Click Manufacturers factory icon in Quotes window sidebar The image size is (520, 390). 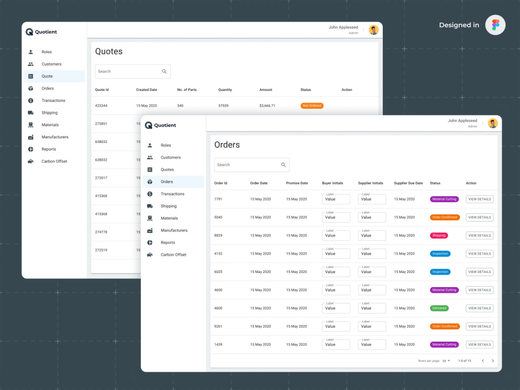pyautogui.click(x=31, y=137)
